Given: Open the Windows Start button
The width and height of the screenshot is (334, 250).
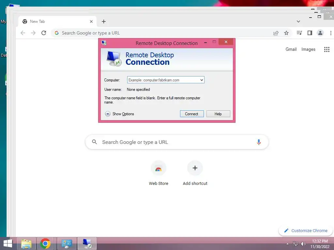Looking at the screenshot, I should (x=8, y=243).
